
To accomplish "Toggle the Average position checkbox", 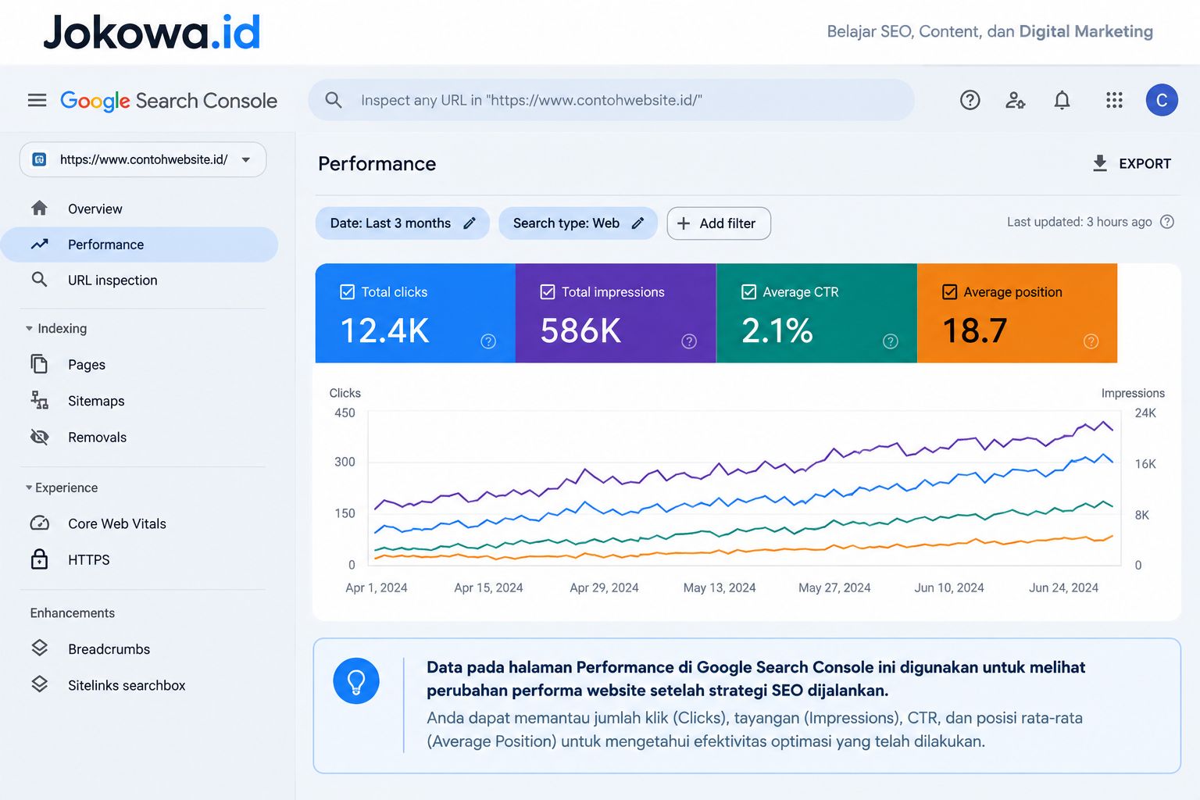I will coord(950,292).
